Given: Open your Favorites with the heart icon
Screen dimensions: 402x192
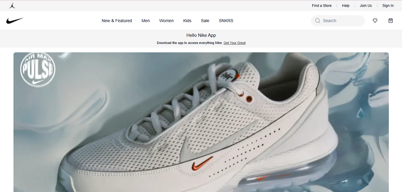Looking at the screenshot, I should tap(375, 21).
